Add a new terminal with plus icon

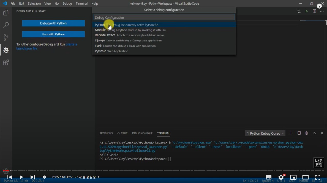click(x=291, y=133)
